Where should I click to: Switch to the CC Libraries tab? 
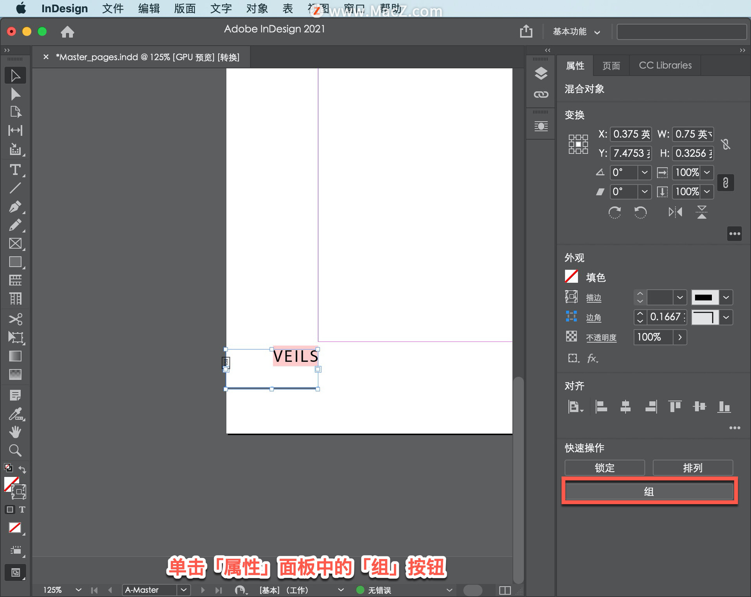tap(665, 65)
